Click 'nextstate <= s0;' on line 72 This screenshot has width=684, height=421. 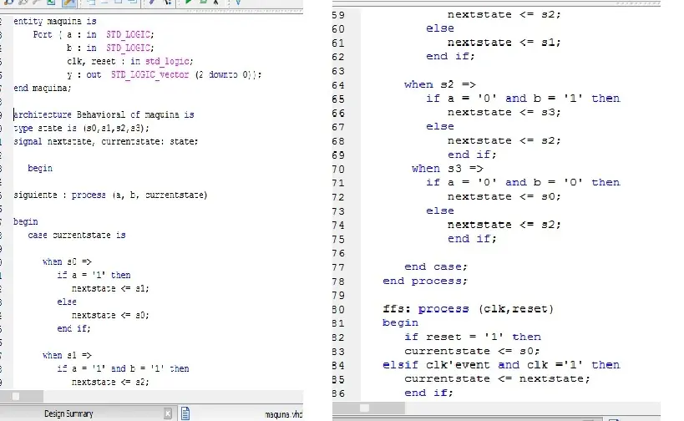(504, 197)
